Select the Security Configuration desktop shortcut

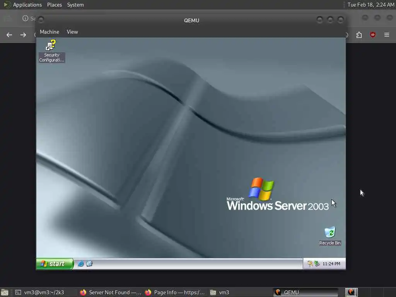[52, 51]
